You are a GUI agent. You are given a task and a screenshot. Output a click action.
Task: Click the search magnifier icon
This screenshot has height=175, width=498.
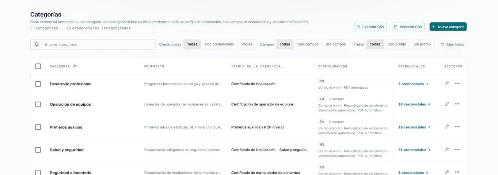[37, 44]
